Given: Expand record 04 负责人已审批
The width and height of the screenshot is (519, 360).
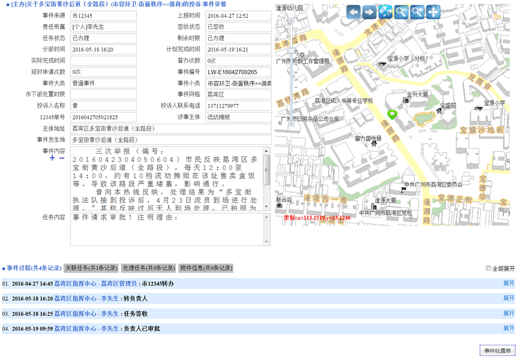Looking at the screenshot, I should click(508, 328).
